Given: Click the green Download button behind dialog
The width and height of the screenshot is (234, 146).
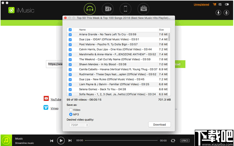Looking at the screenshot, I should (180, 64).
